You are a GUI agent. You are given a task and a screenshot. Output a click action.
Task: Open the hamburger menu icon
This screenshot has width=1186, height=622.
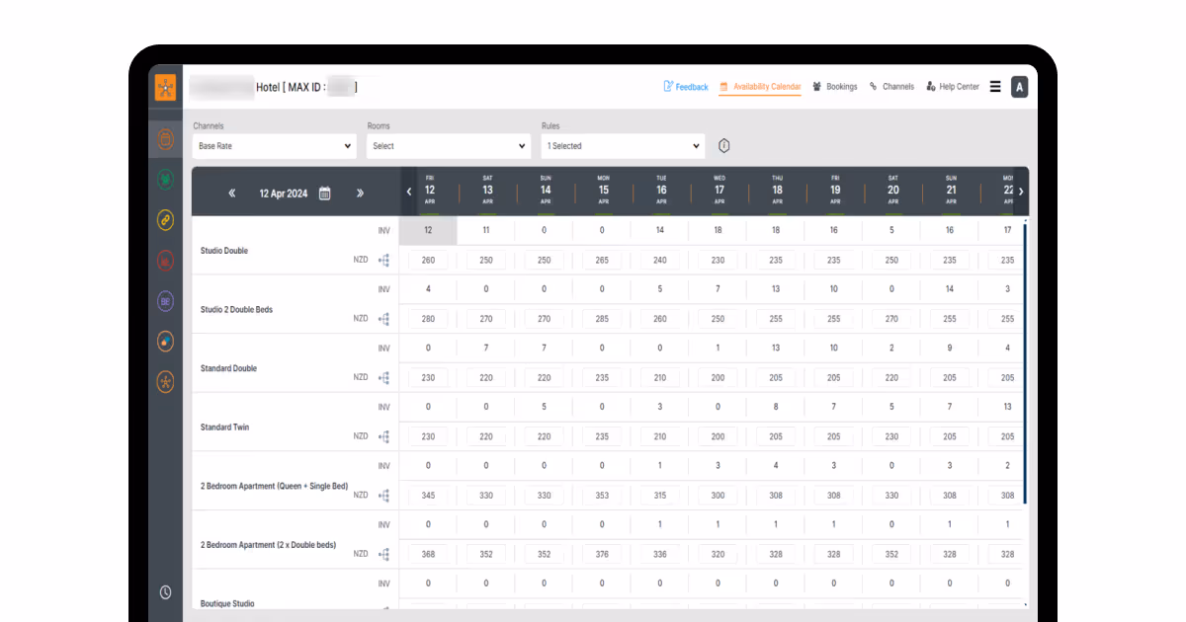995,87
